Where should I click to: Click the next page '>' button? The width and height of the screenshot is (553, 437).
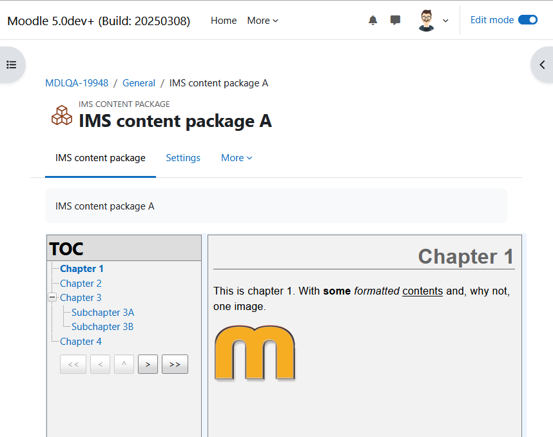[x=148, y=364]
